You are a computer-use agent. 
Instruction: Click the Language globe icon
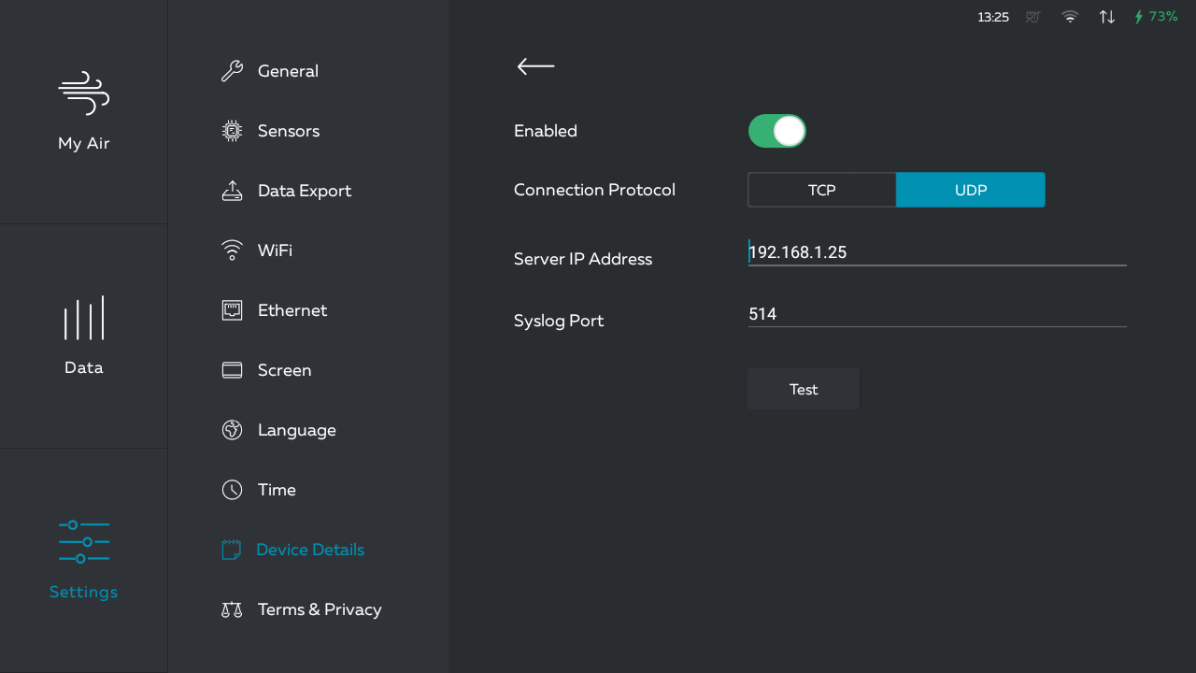(232, 430)
